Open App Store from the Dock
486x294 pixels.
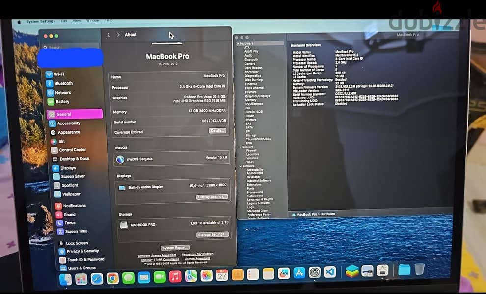click(x=299, y=273)
